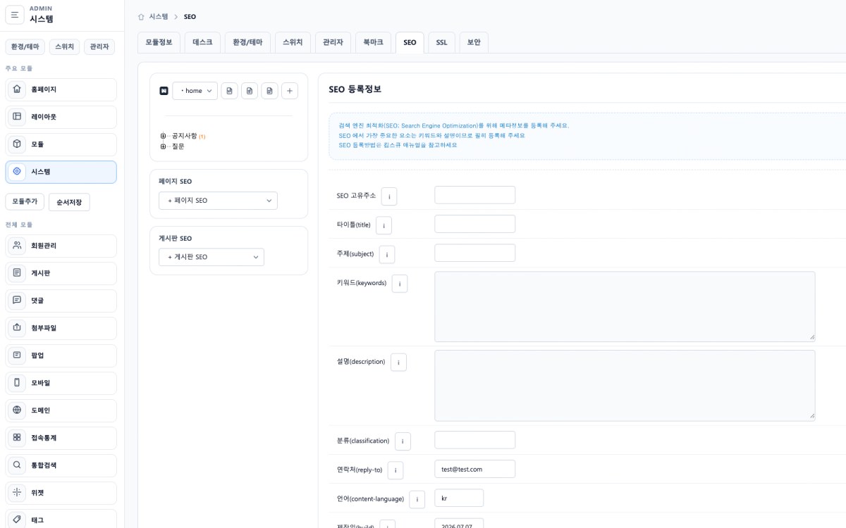This screenshot has width=846, height=528.
Task: Click the content-language field showing kr
Action: pos(459,498)
